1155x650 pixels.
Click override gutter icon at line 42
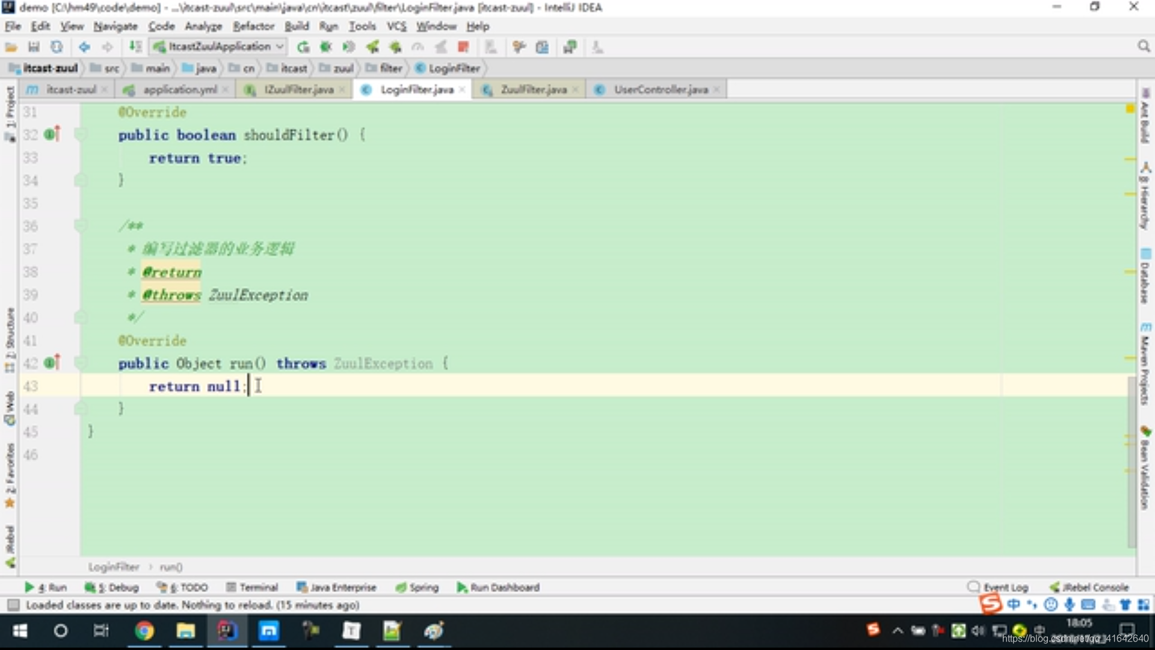[52, 363]
